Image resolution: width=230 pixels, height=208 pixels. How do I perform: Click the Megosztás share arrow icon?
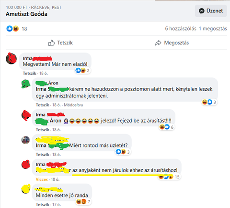pyautogui.click(x=158, y=43)
